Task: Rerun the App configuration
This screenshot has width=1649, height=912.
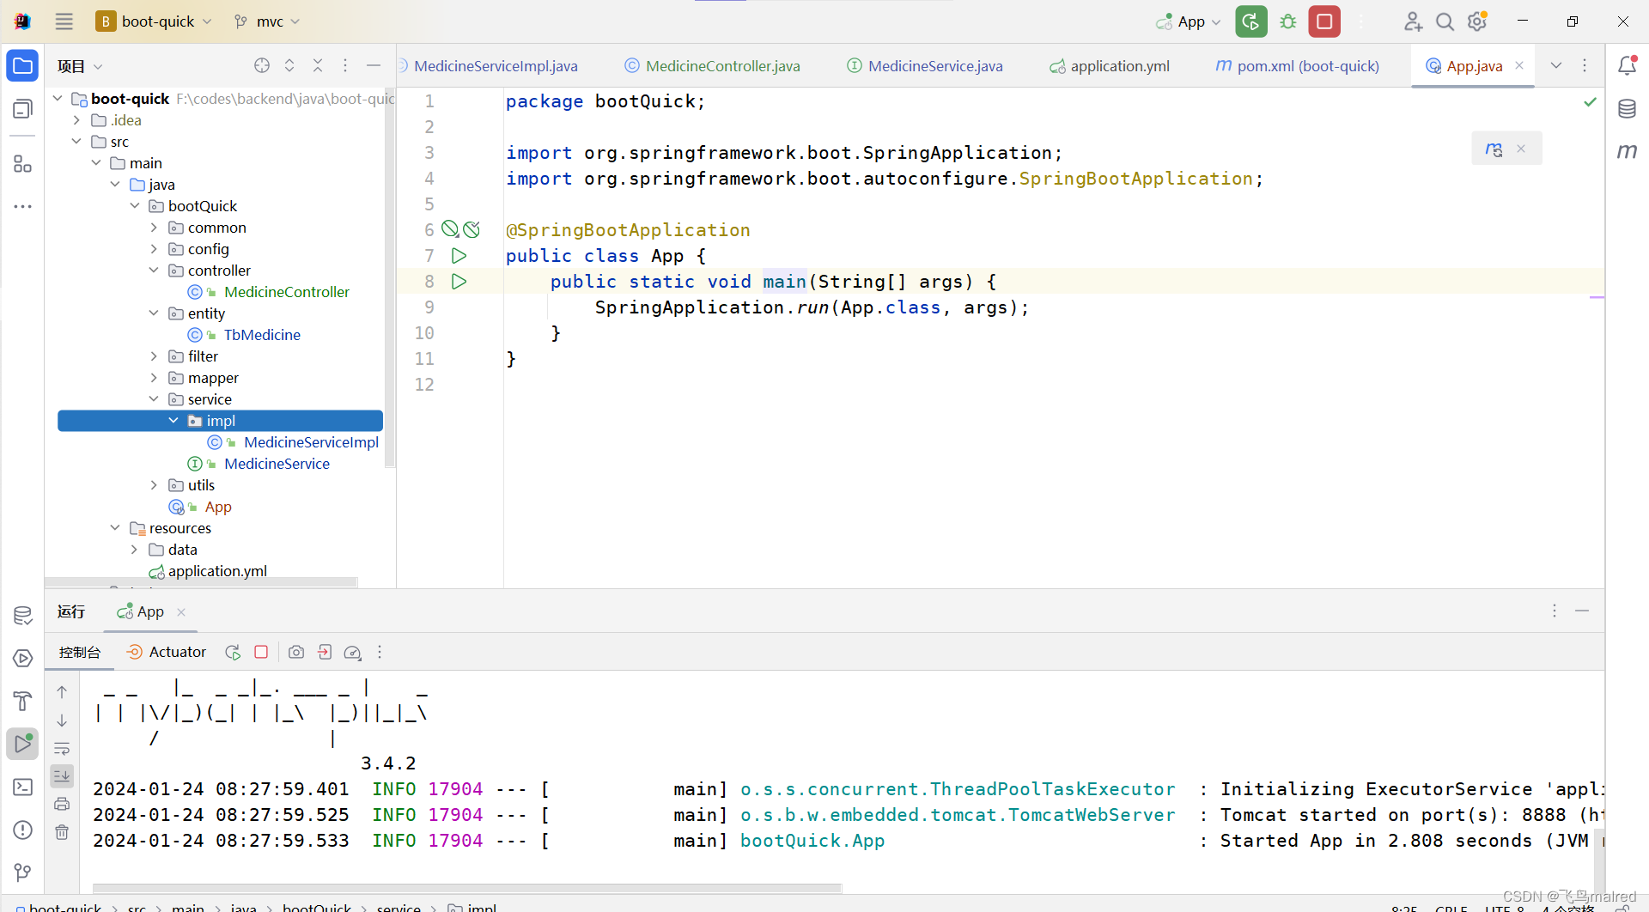Action: click(1251, 21)
